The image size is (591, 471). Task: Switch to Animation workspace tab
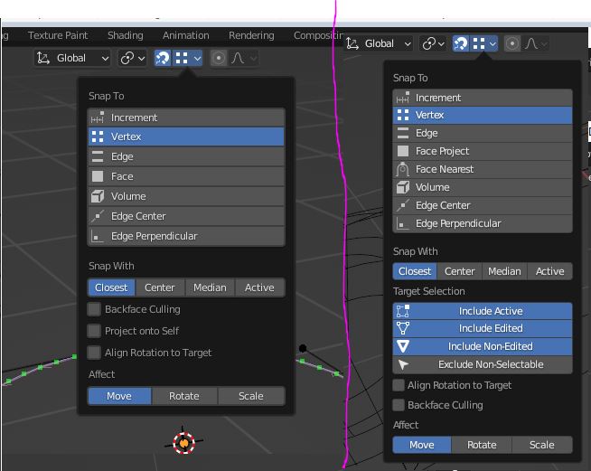tap(186, 35)
